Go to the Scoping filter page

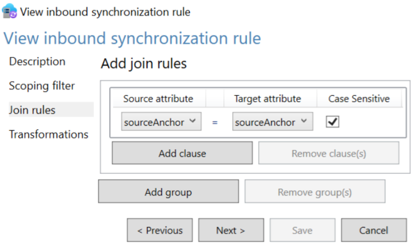pos(42,86)
